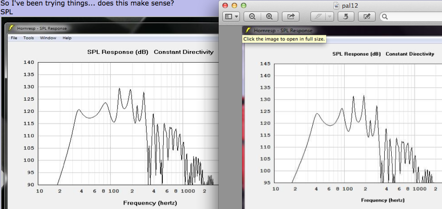Click the magnifier icon in search field
The image size is (442, 209).
tap(385, 17)
